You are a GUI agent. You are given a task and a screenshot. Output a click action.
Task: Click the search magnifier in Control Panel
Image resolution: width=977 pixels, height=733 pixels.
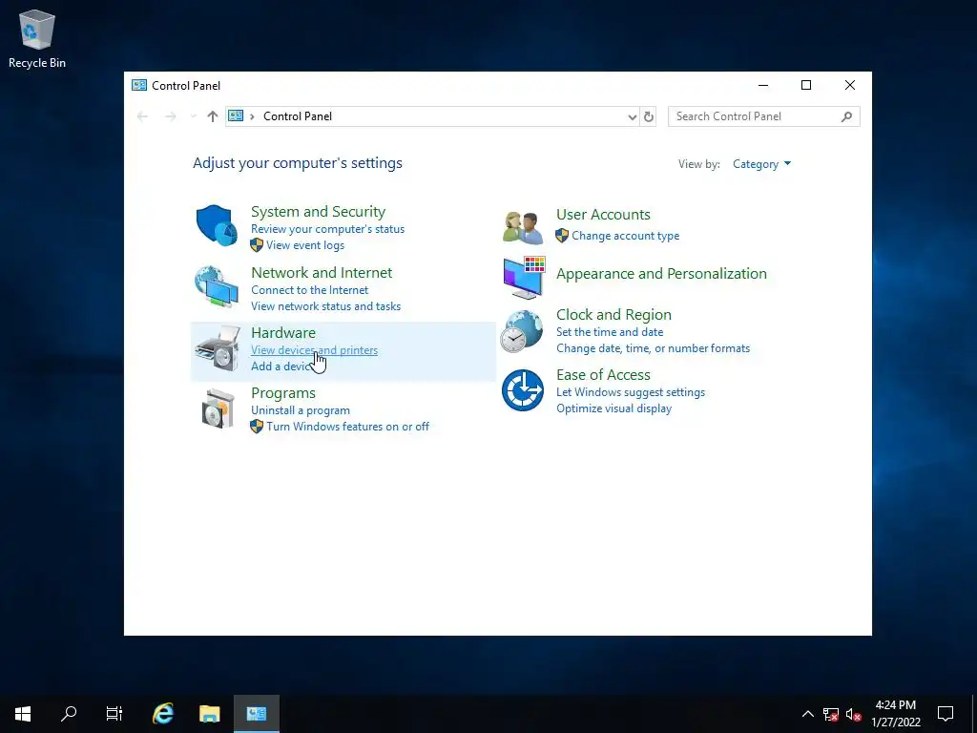tap(846, 116)
